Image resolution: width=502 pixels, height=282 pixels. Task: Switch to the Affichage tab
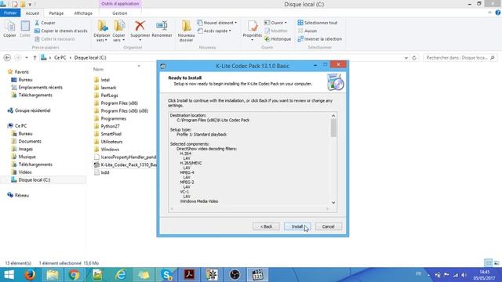83,13
